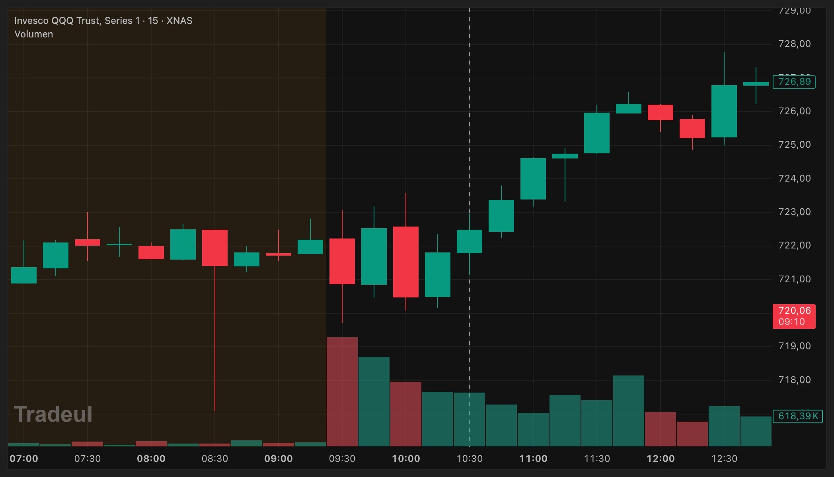Click the 08:30 time axis label

click(x=215, y=459)
